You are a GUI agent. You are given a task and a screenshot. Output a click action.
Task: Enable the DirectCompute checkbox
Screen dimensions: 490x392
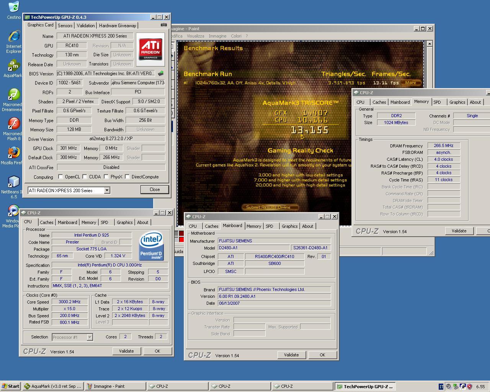[127, 177]
